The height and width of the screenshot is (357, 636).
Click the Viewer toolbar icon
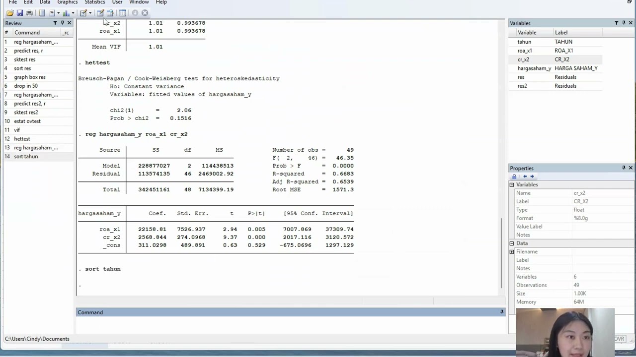51,13
